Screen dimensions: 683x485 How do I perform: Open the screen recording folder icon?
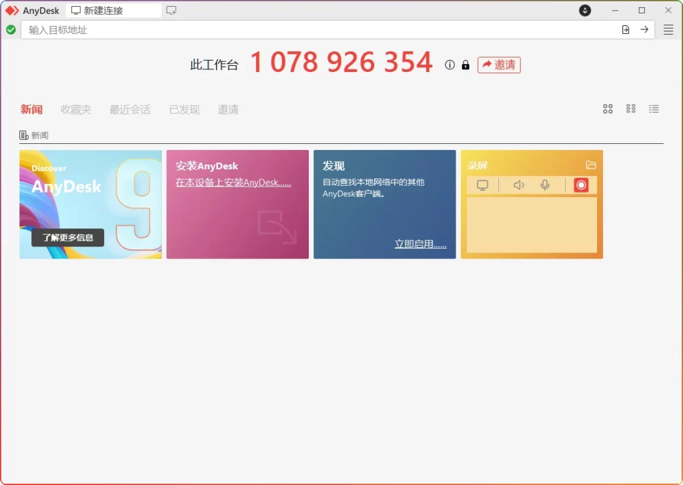tap(591, 165)
